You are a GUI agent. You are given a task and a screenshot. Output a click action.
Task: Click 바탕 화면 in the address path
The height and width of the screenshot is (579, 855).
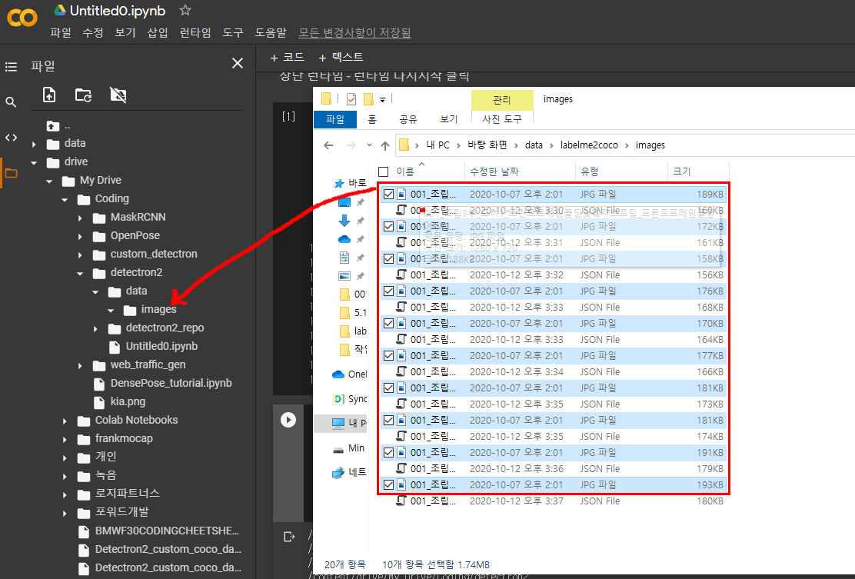[x=487, y=145]
